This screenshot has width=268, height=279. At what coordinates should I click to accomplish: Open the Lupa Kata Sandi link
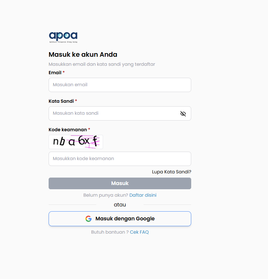tap(171, 172)
